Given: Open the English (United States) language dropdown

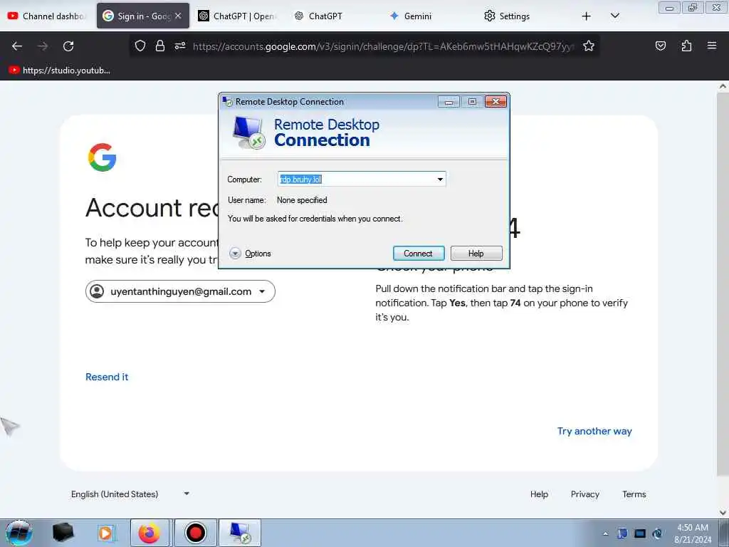Looking at the screenshot, I should [130, 494].
